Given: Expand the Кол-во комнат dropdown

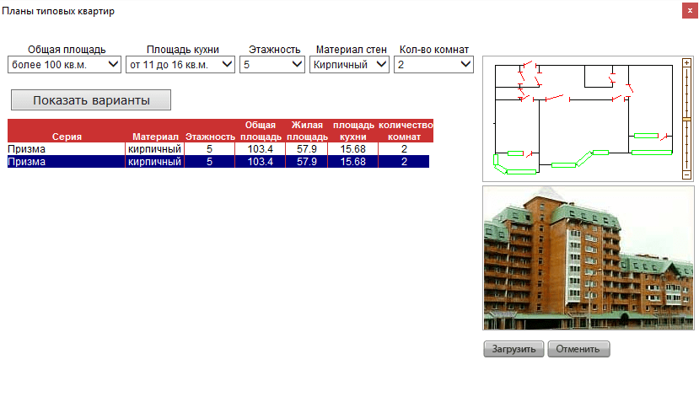Looking at the screenshot, I should coord(433,65).
